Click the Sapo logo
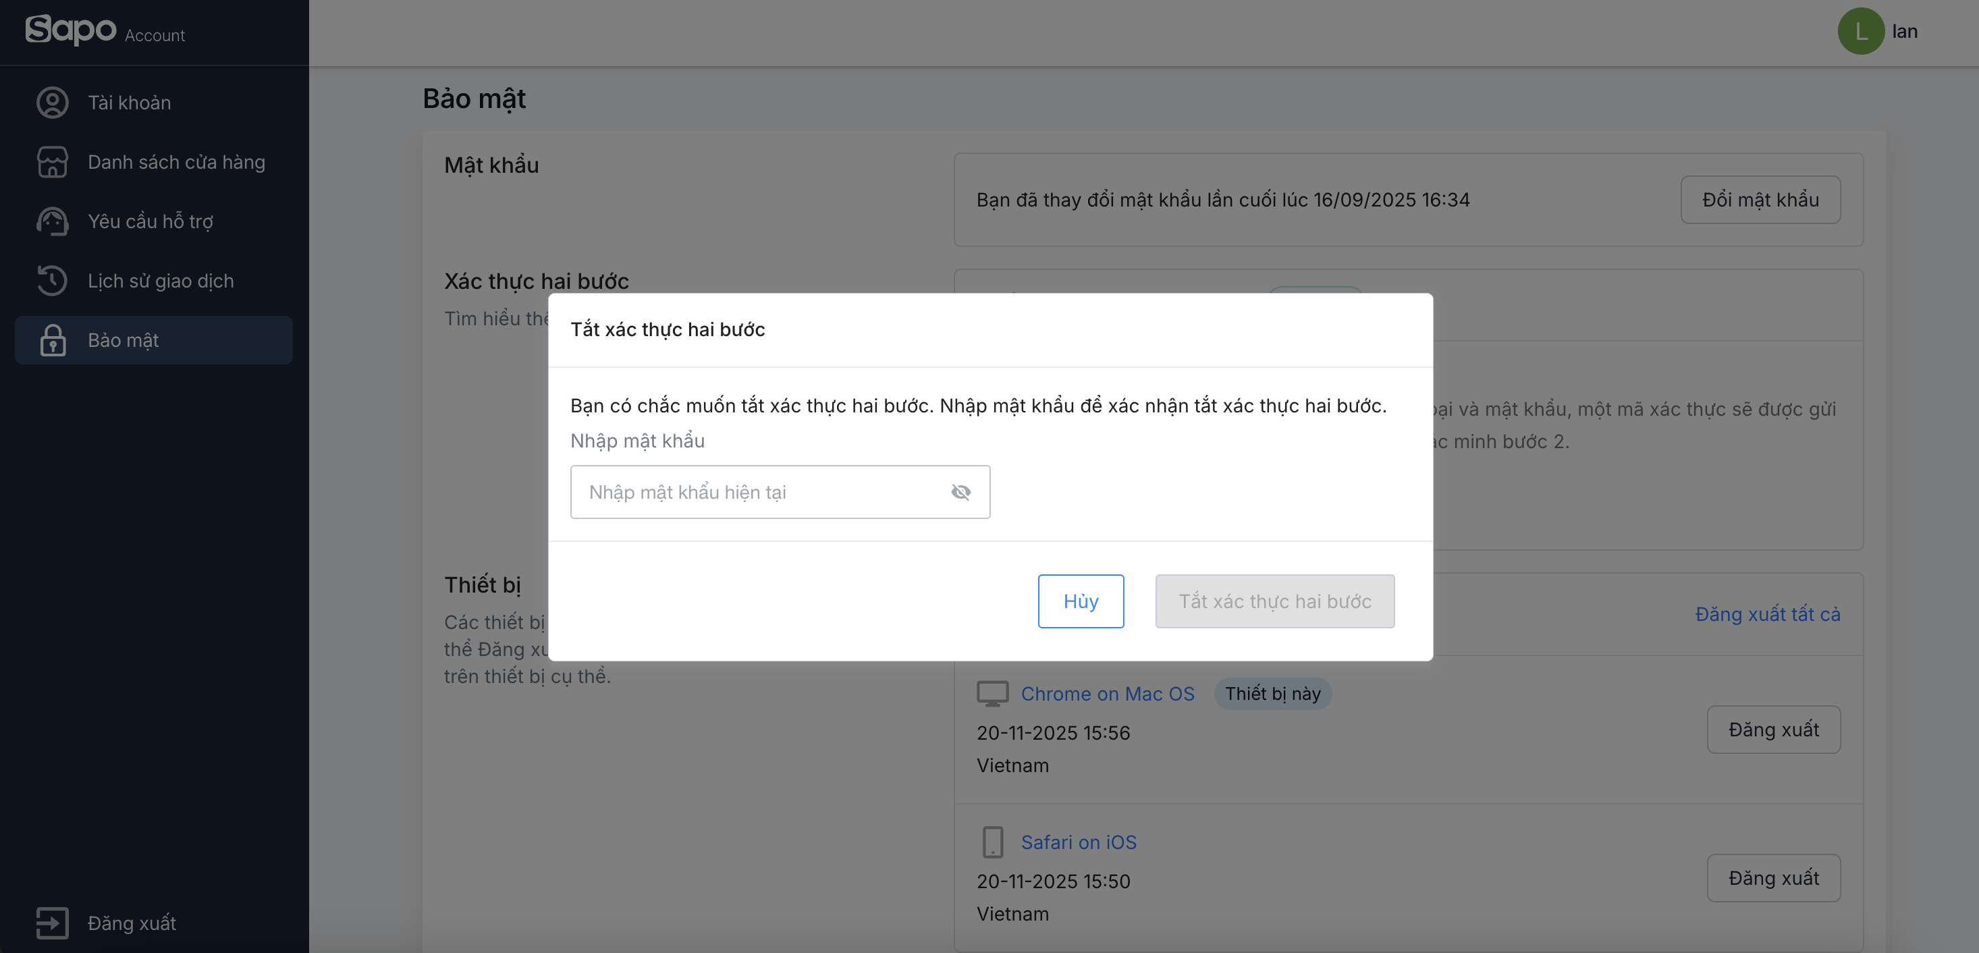The width and height of the screenshot is (1979, 953). pos(71,29)
